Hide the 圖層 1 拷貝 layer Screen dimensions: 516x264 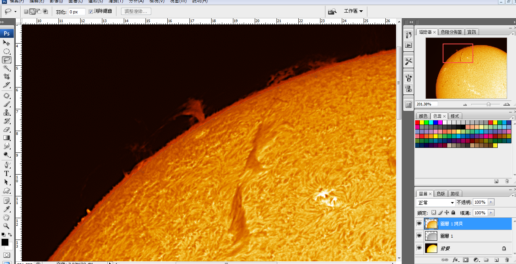click(419, 224)
